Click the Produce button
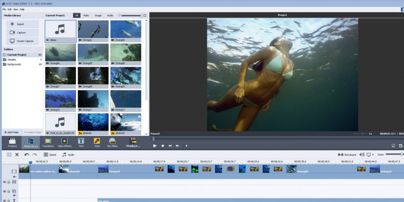 (133, 142)
